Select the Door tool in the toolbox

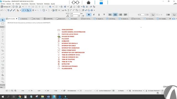[2, 34]
